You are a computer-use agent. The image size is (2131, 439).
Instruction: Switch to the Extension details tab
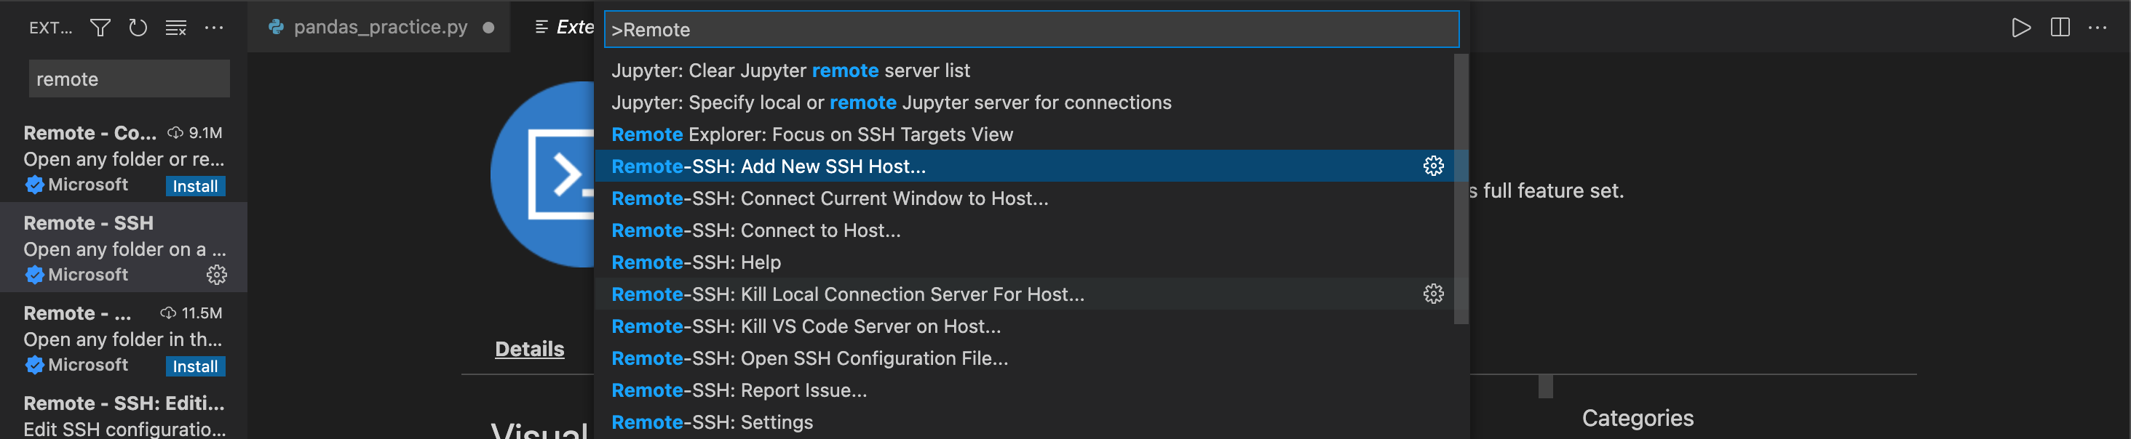pos(565,28)
